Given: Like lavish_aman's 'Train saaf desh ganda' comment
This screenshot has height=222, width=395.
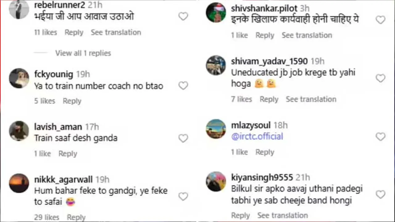Looking at the screenshot, I should [183, 138].
